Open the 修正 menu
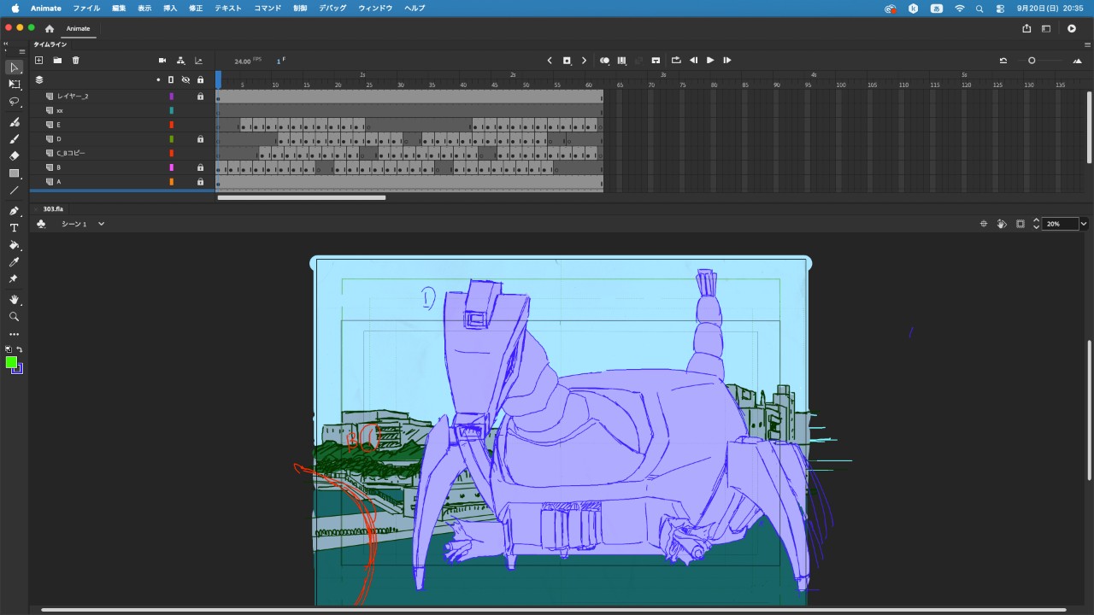The image size is (1094, 615). pyautogui.click(x=196, y=9)
